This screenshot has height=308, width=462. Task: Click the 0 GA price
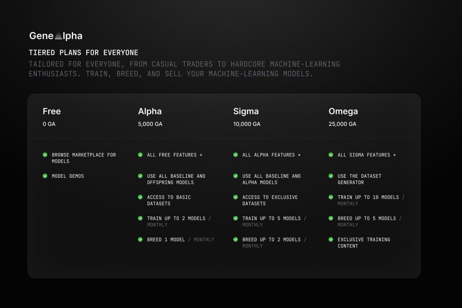click(49, 124)
